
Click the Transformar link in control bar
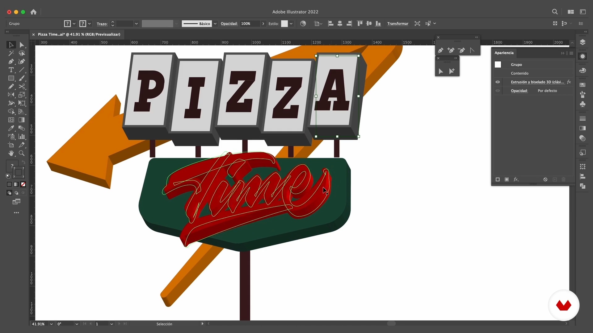click(398, 24)
